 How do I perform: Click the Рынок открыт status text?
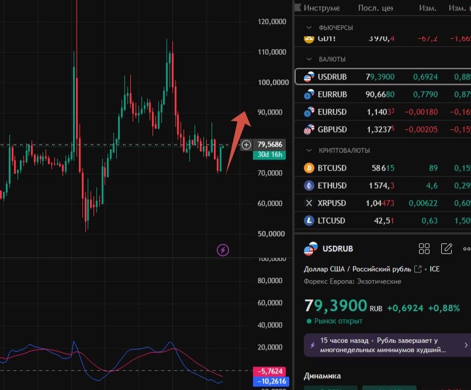point(338,321)
